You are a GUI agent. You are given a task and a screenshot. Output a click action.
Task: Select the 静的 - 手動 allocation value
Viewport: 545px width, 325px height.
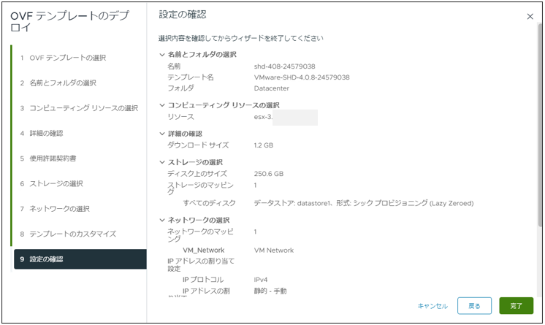coord(270,291)
